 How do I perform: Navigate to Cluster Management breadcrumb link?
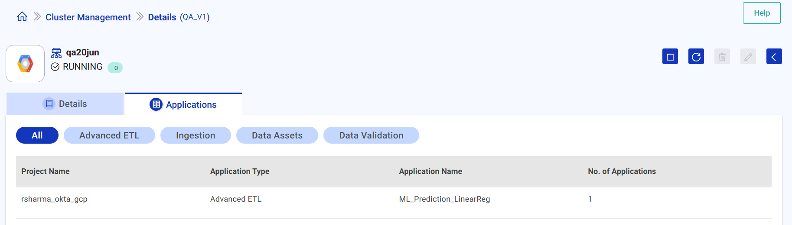tap(88, 17)
